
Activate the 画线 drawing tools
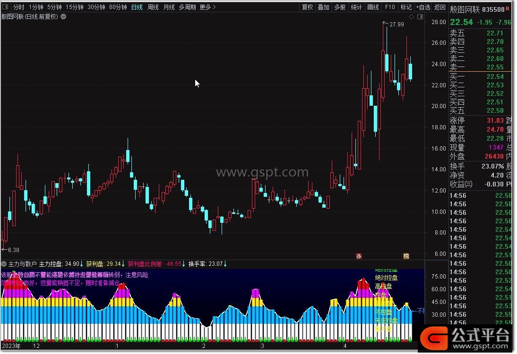coord(373,7)
